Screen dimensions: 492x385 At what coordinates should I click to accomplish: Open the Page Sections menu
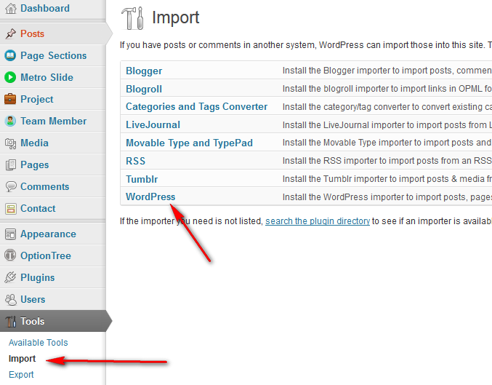pyautogui.click(x=53, y=55)
